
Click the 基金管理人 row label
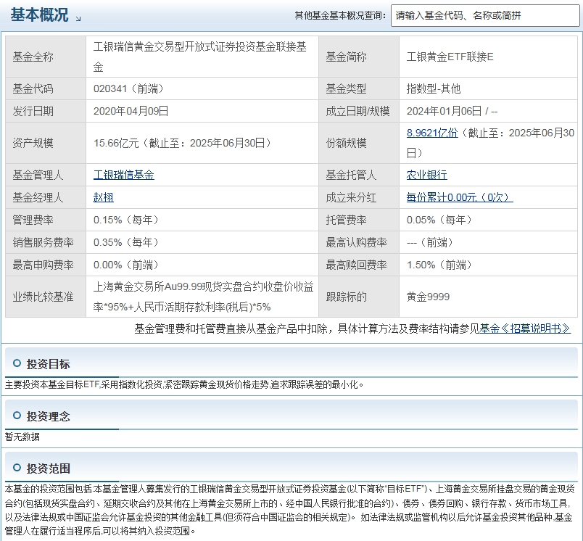point(38,175)
